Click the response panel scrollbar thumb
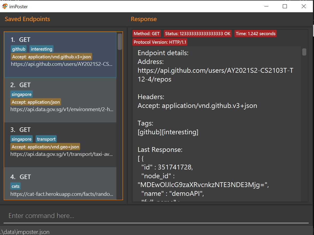The height and width of the screenshot is (235, 314). pyautogui.click(x=304, y=52)
